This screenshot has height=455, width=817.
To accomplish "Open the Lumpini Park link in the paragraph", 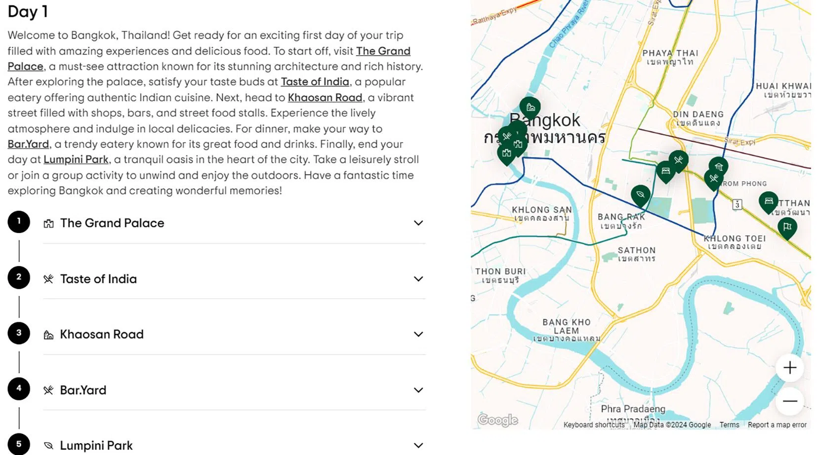I will pyautogui.click(x=76, y=159).
